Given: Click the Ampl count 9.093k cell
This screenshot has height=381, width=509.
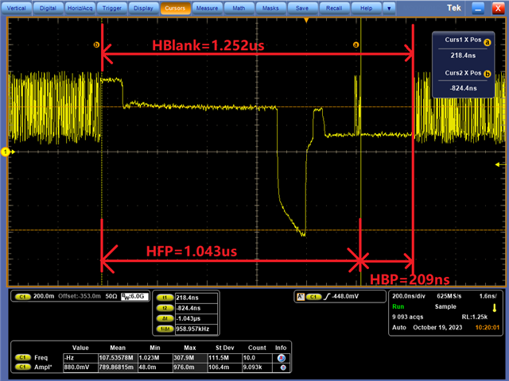Looking at the screenshot, I should pyautogui.click(x=257, y=368).
